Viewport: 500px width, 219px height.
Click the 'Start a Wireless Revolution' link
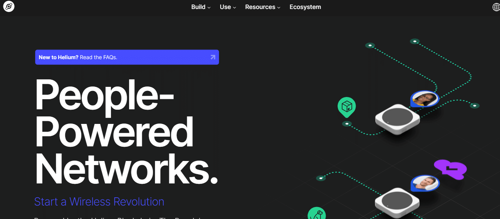(x=99, y=201)
